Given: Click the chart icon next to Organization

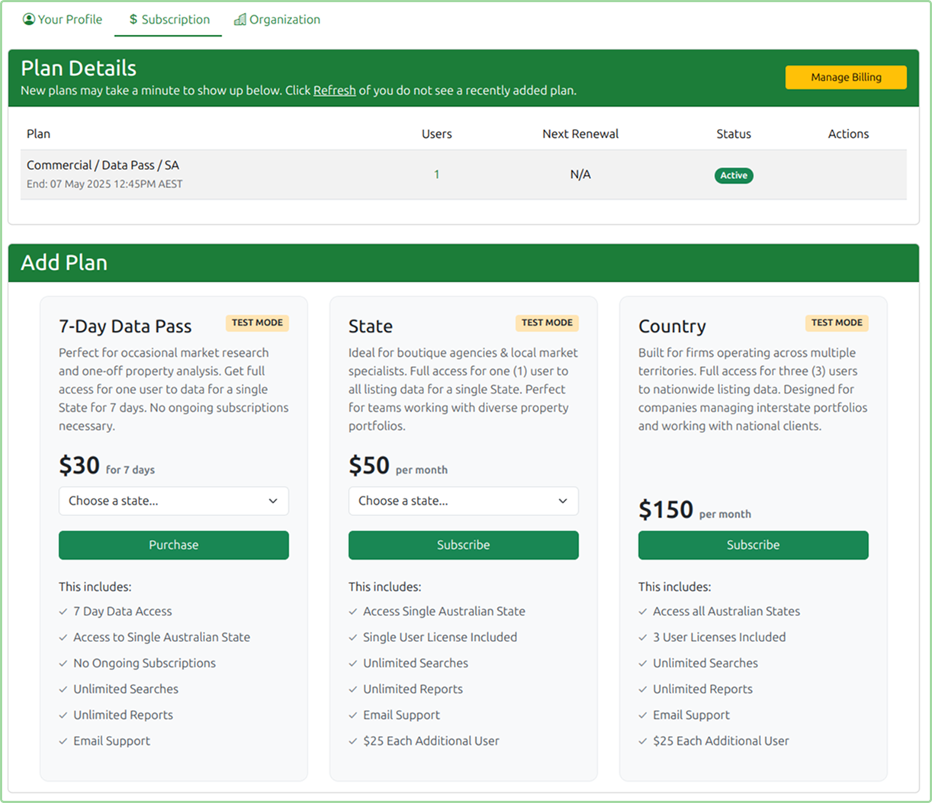Looking at the screenshot, I should click(x=242, y=19).
